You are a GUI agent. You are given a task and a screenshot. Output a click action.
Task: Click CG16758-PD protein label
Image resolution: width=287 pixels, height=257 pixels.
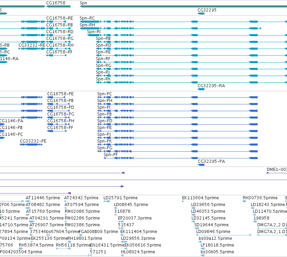tap(61, 107)
